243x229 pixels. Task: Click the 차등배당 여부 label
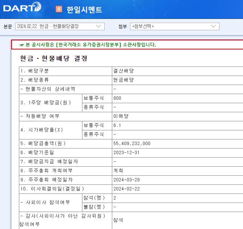point(40,116)
